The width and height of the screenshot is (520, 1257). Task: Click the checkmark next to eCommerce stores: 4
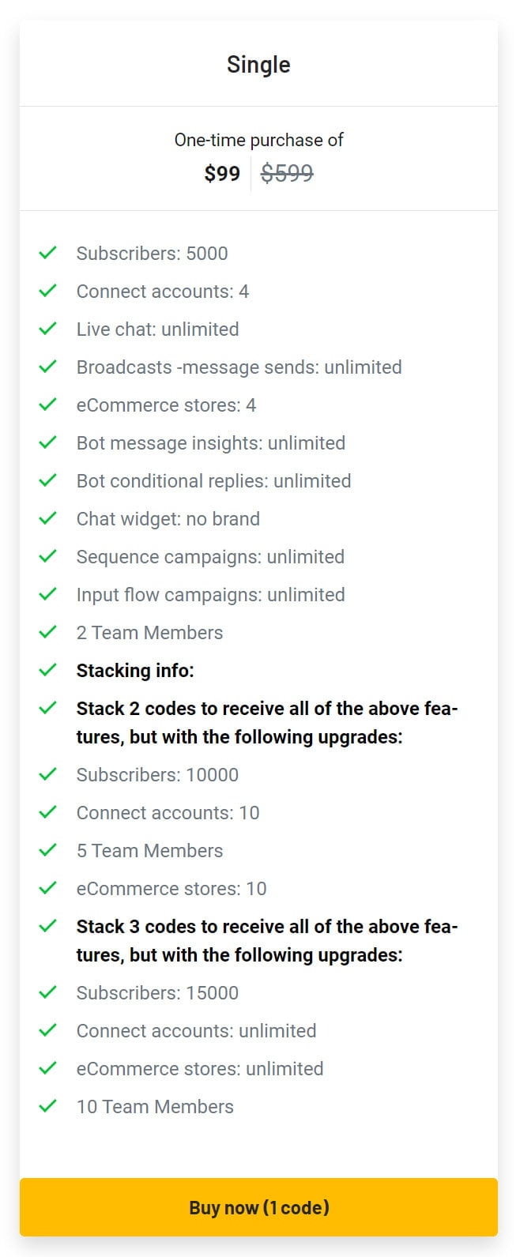click(48, 405)
